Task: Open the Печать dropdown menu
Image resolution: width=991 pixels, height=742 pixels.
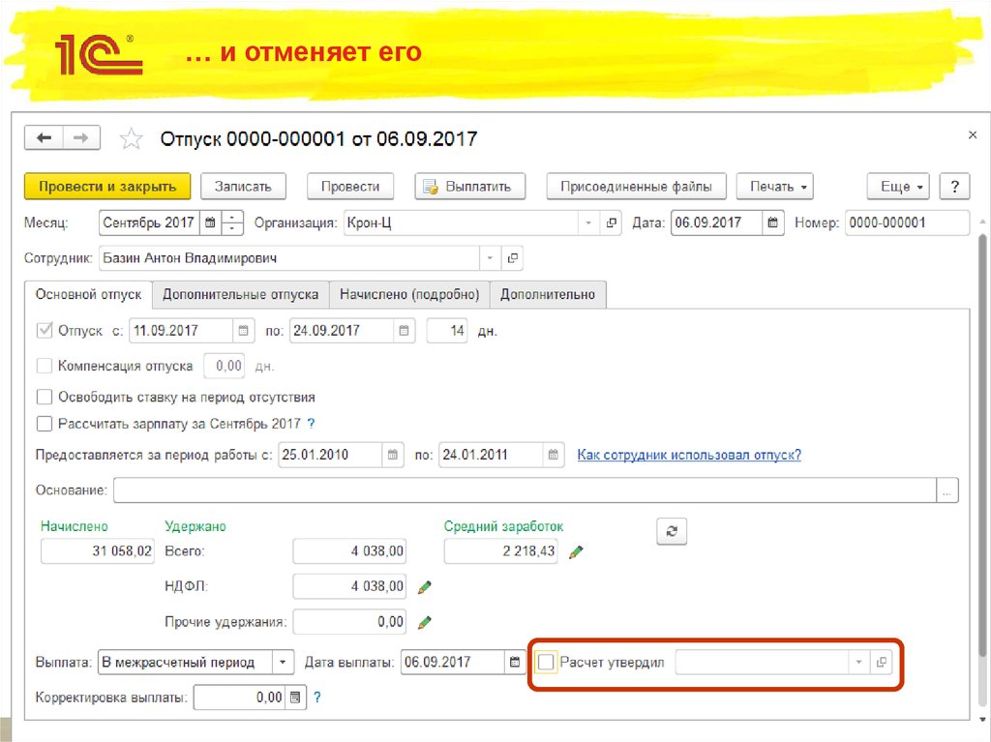Action: click(774, 186)
